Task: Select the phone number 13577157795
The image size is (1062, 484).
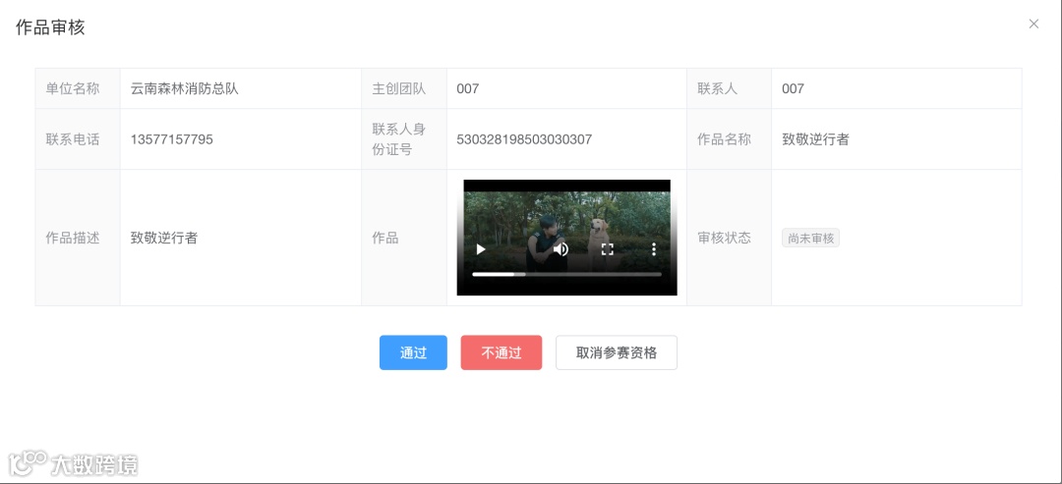Action: 172,139
